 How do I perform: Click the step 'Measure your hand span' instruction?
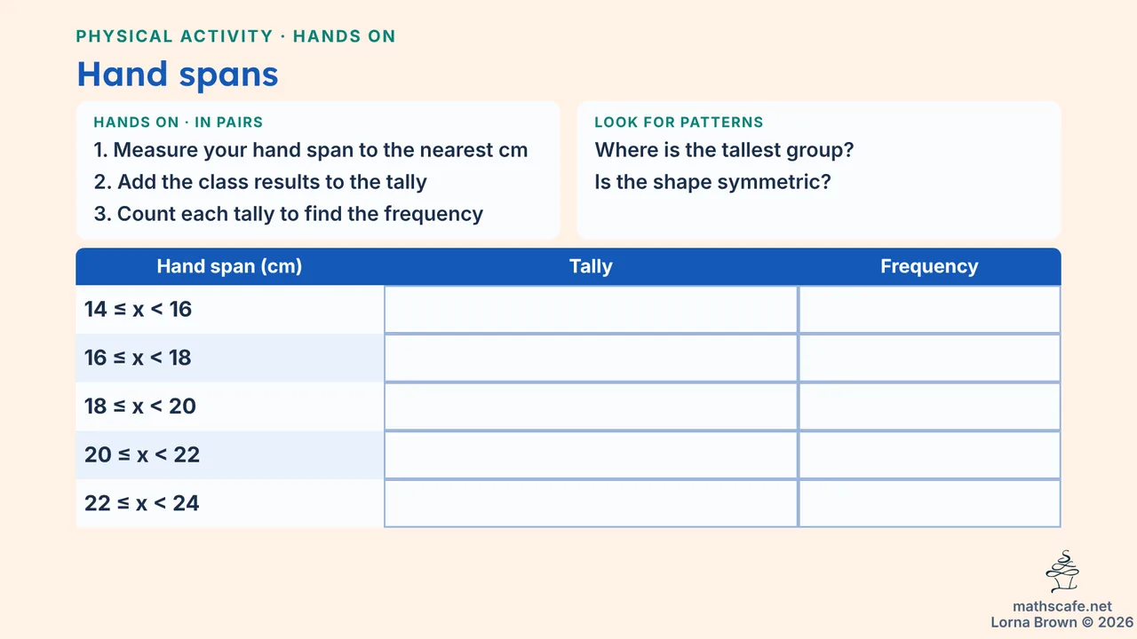click(x=311, y=150)
